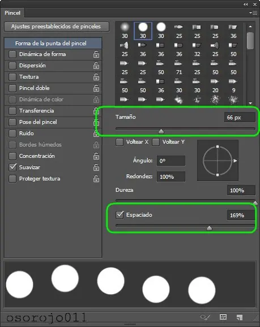
Task: Check the Voltear X box
Action: pyautogui.click(x=120, y=142)
